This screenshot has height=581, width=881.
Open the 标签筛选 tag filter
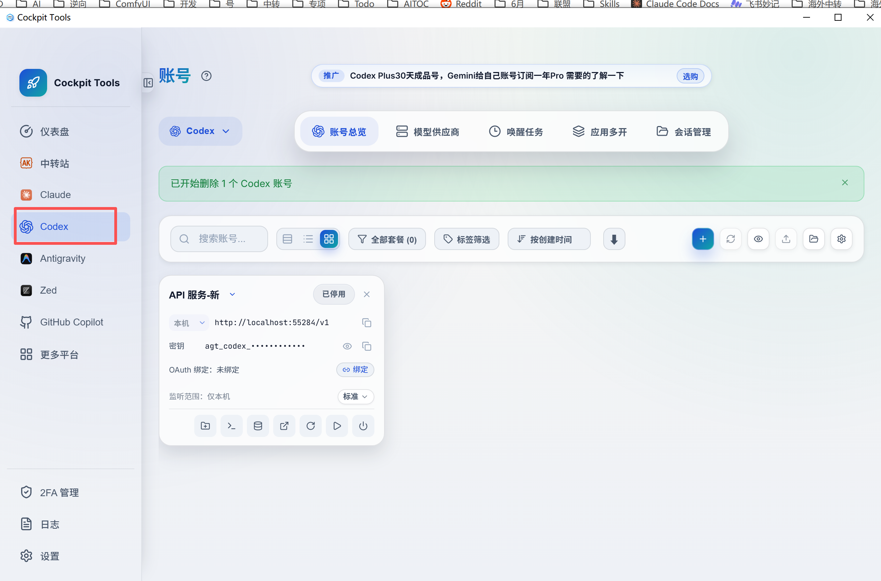click(x=466, y=239)
